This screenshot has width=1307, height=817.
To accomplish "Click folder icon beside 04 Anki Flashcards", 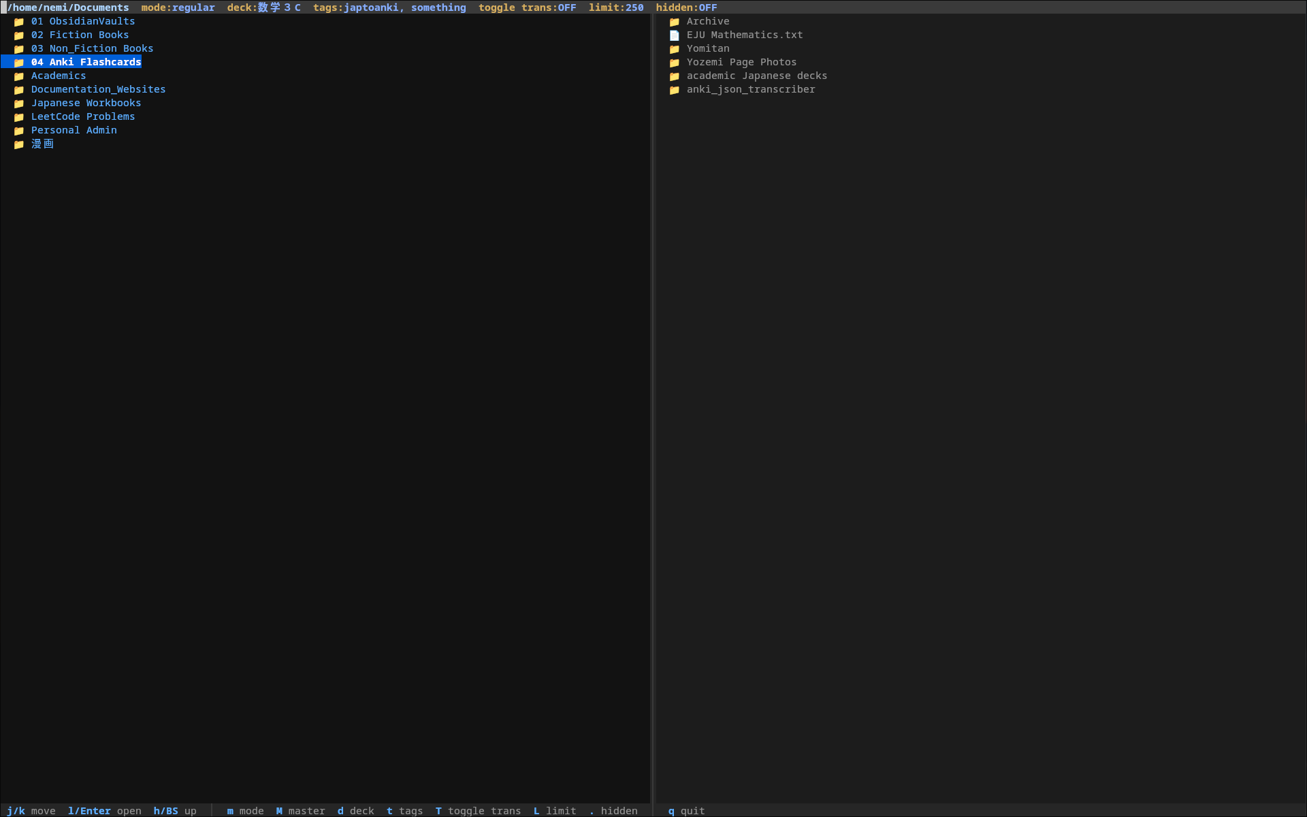I will [x=19, y=63].
